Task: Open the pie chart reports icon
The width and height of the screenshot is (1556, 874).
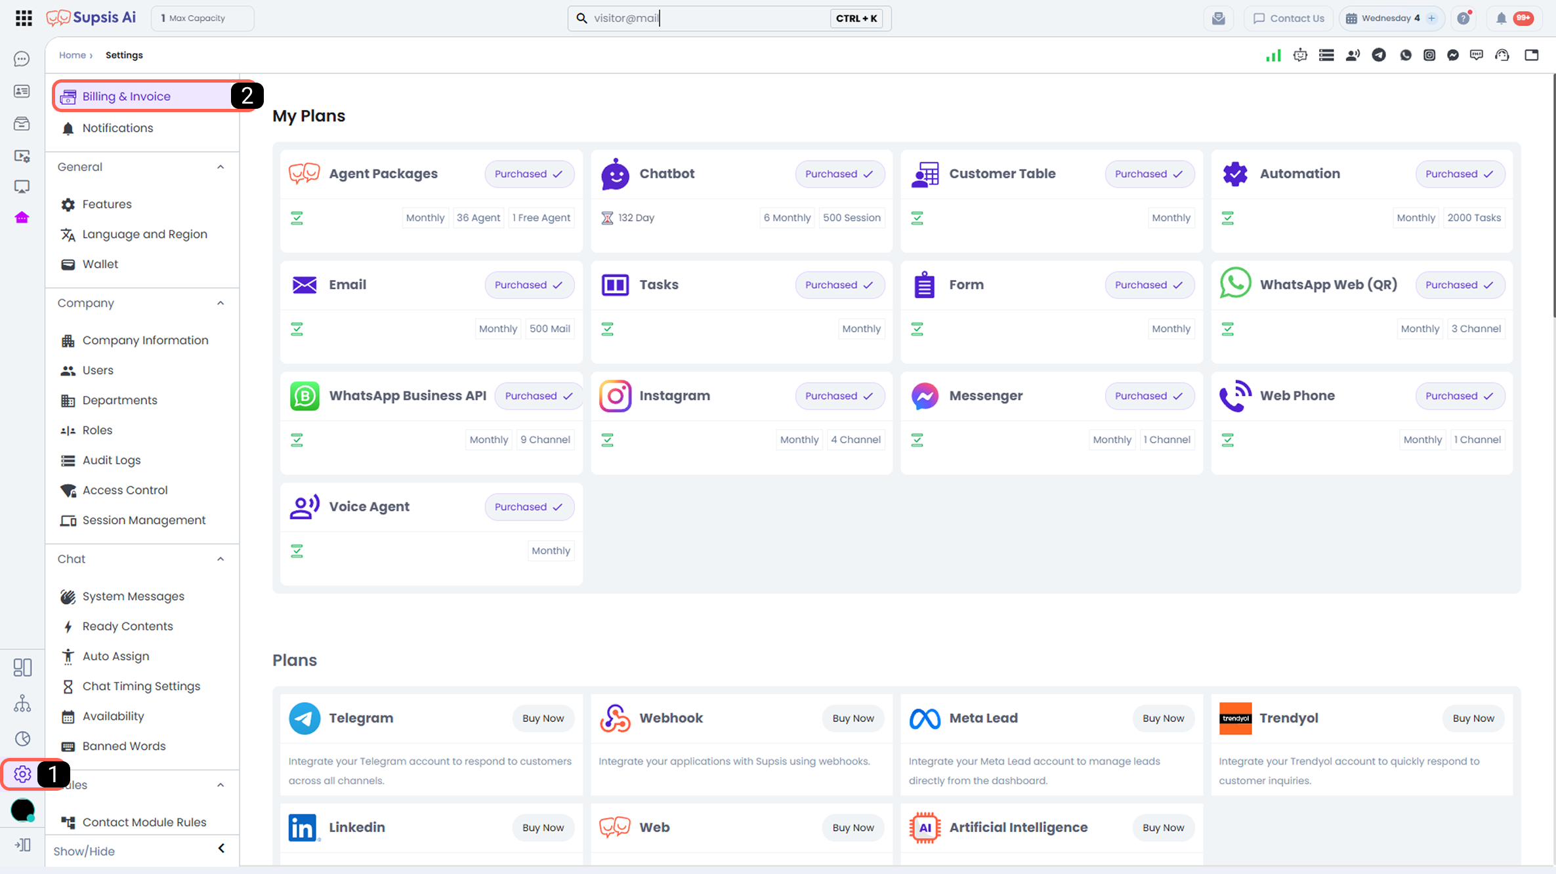Action: pos(22,739)
